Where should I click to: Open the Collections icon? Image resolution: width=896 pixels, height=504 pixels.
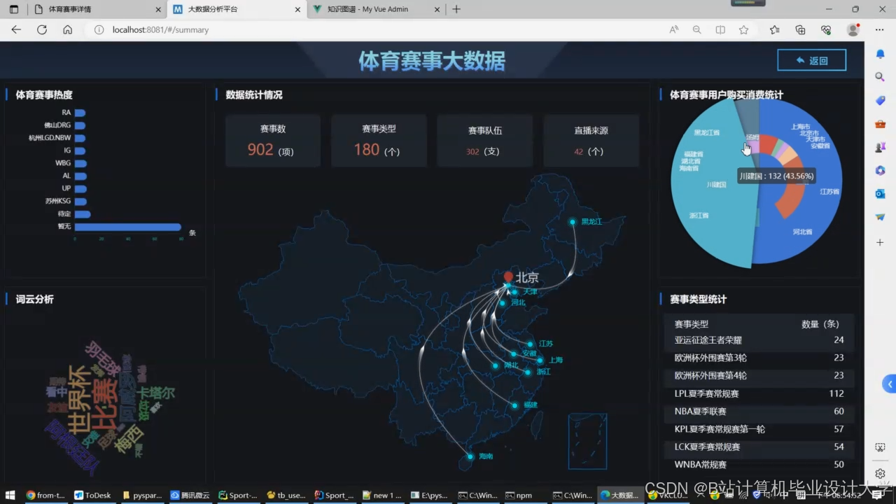(x=800, y=29)
